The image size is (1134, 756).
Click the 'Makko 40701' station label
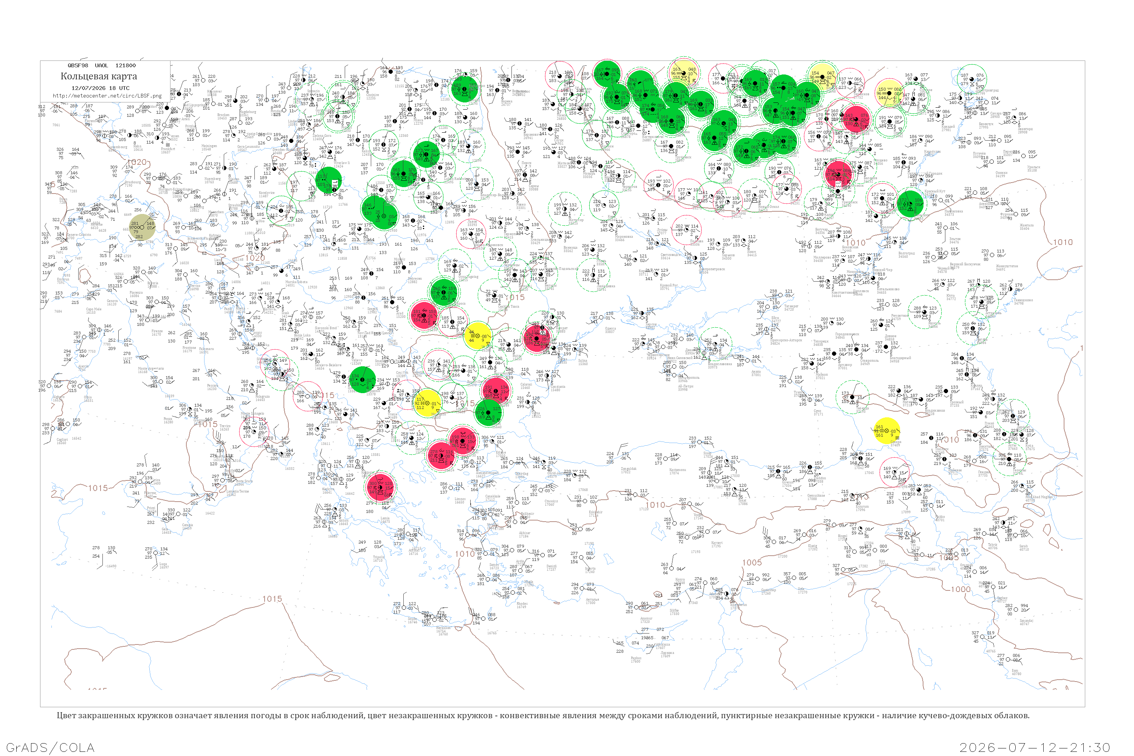click(x=940, y=518)
